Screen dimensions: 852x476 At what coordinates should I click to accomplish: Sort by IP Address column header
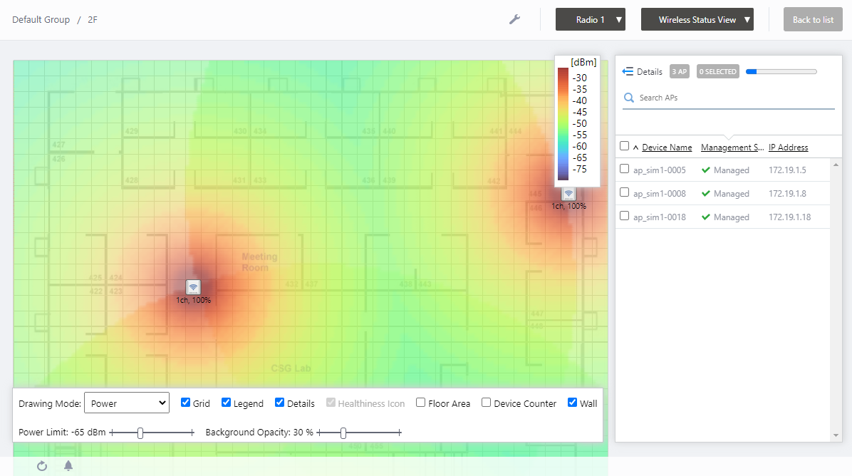(788, 148)
